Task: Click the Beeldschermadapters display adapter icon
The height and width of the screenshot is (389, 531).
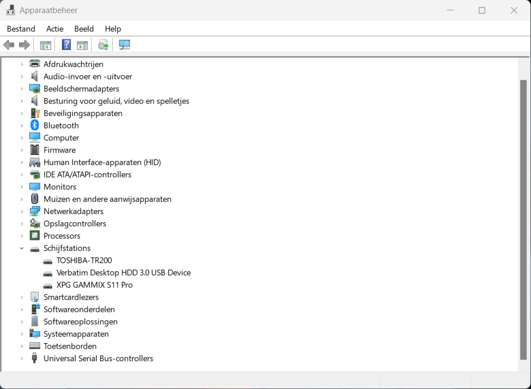Action: click(x=34, y=88)
